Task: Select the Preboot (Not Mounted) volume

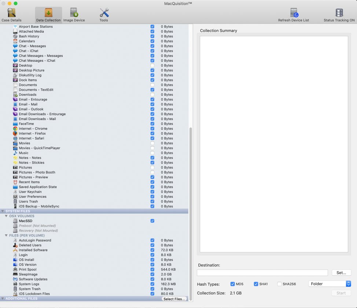Action: click(94, 226)
